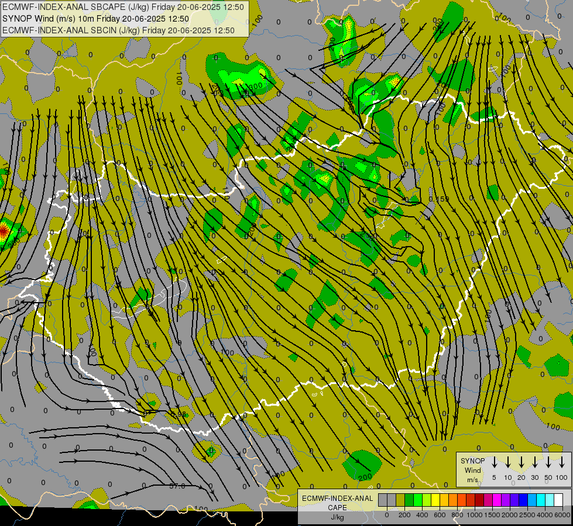Click the 20 m/s wind arrow in the legend
573x526 pixels.
521,462
